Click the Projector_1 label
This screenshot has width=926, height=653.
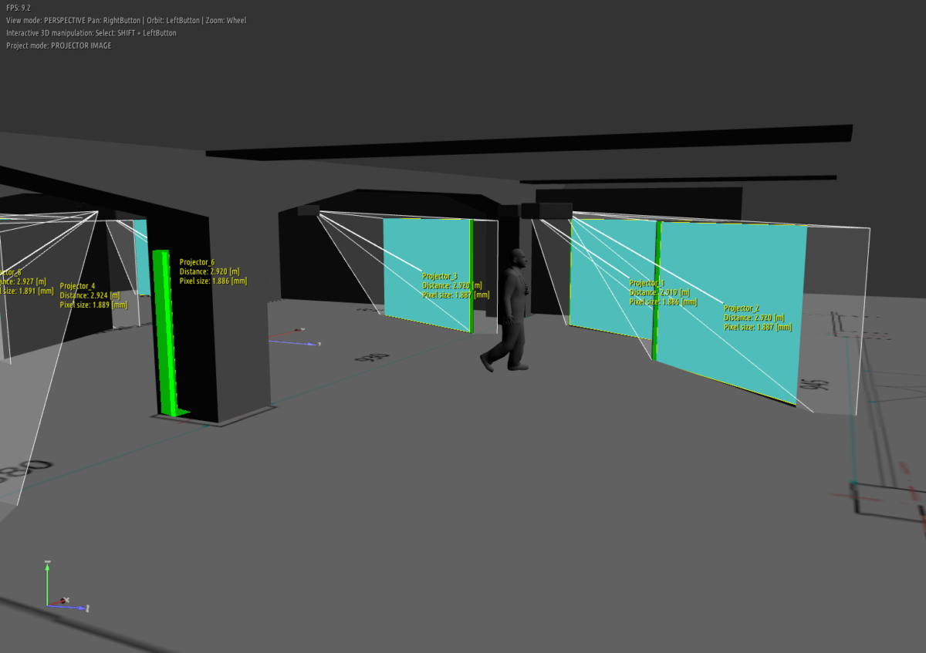click(646, 283)
